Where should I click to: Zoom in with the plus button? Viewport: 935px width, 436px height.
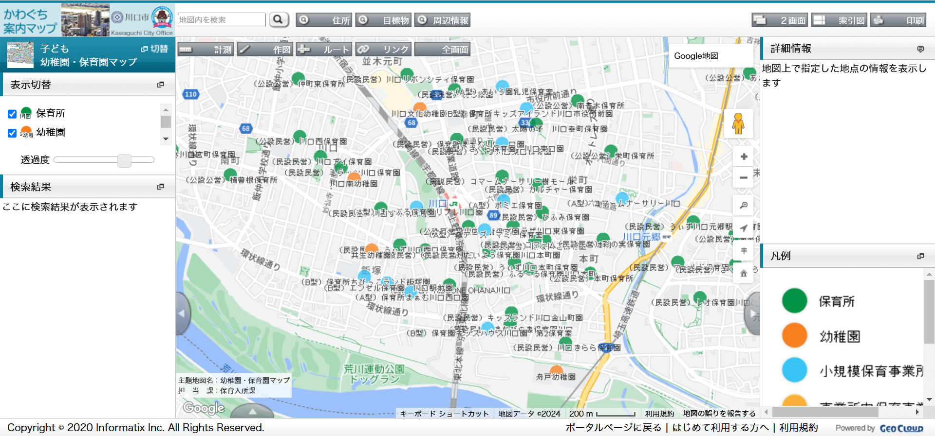744,157
